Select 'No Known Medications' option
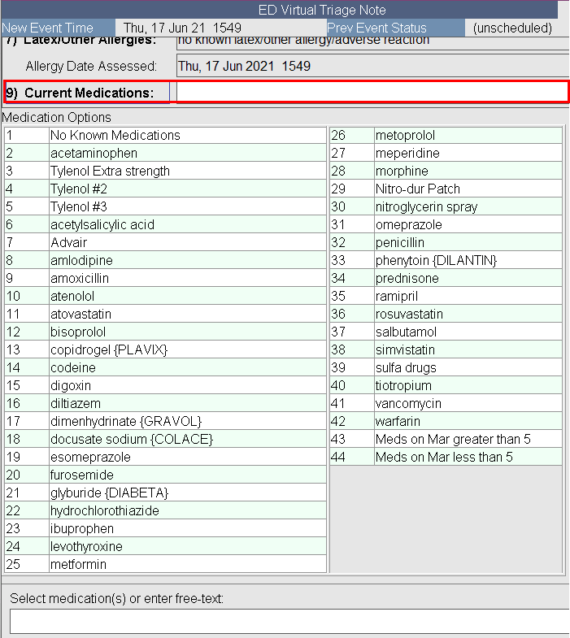 (x=165, y=135)
